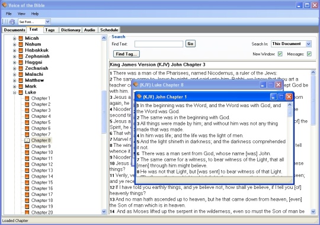Click the book icon in John Chapter 1 title bar

click(x=139, y=97)
